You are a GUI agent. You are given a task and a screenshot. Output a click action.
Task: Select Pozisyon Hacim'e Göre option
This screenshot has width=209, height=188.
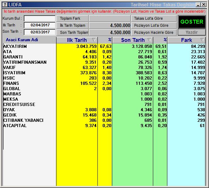pos(154,32)
